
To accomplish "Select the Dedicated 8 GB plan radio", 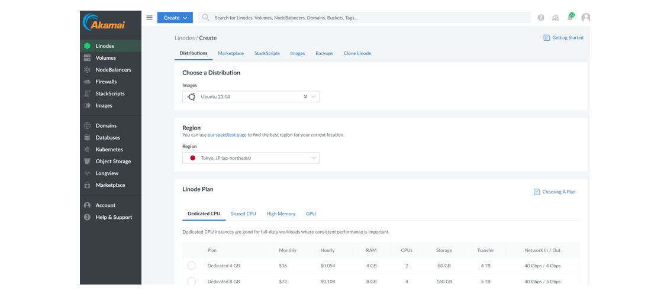I will (x=191, y=282).
